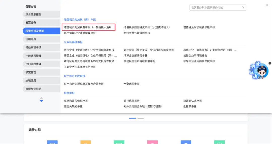
Task: Open 批量零申报
Action: tap(190, 107)
